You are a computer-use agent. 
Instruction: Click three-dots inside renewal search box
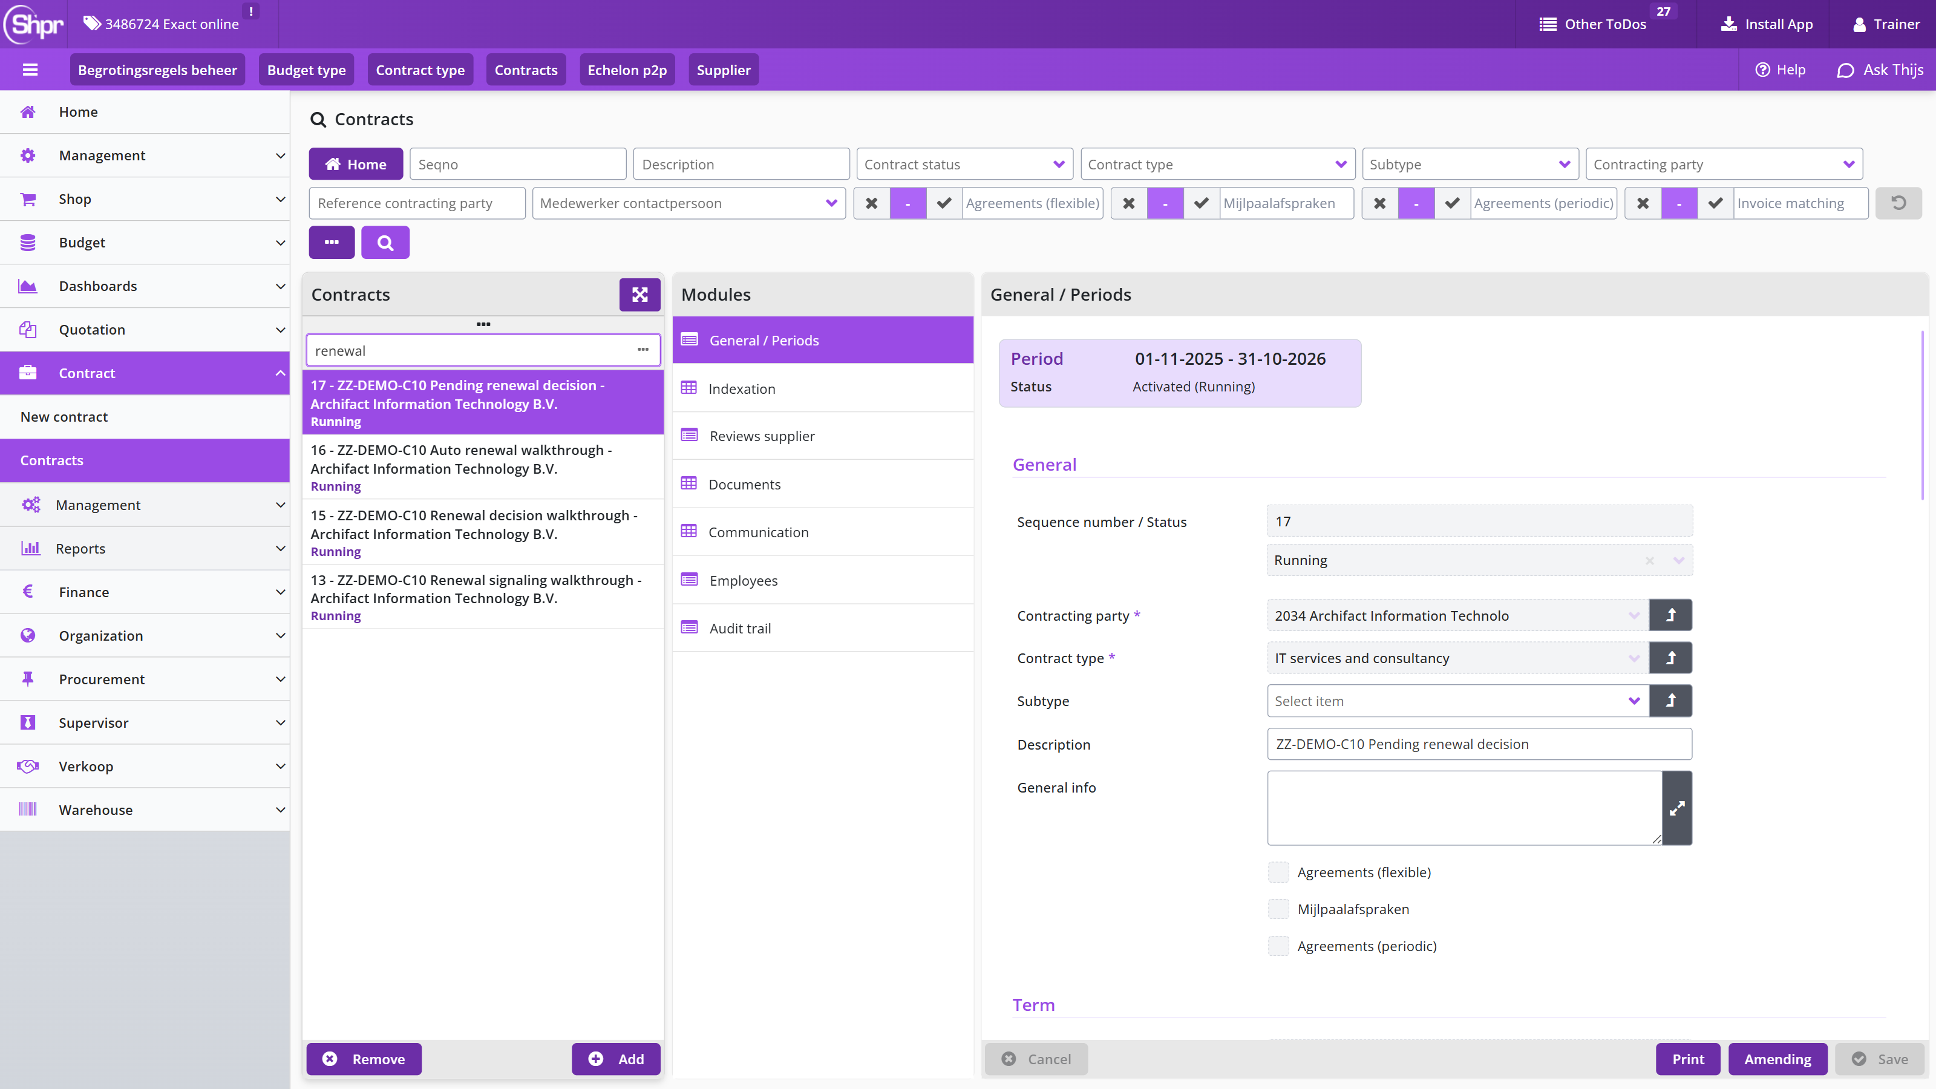(x=643, y=350)
